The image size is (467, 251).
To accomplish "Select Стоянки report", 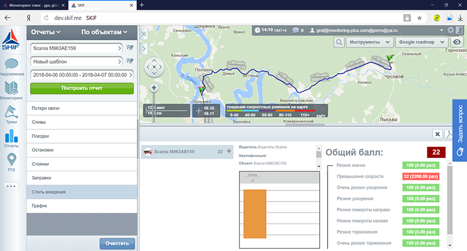I will [82, 164].
